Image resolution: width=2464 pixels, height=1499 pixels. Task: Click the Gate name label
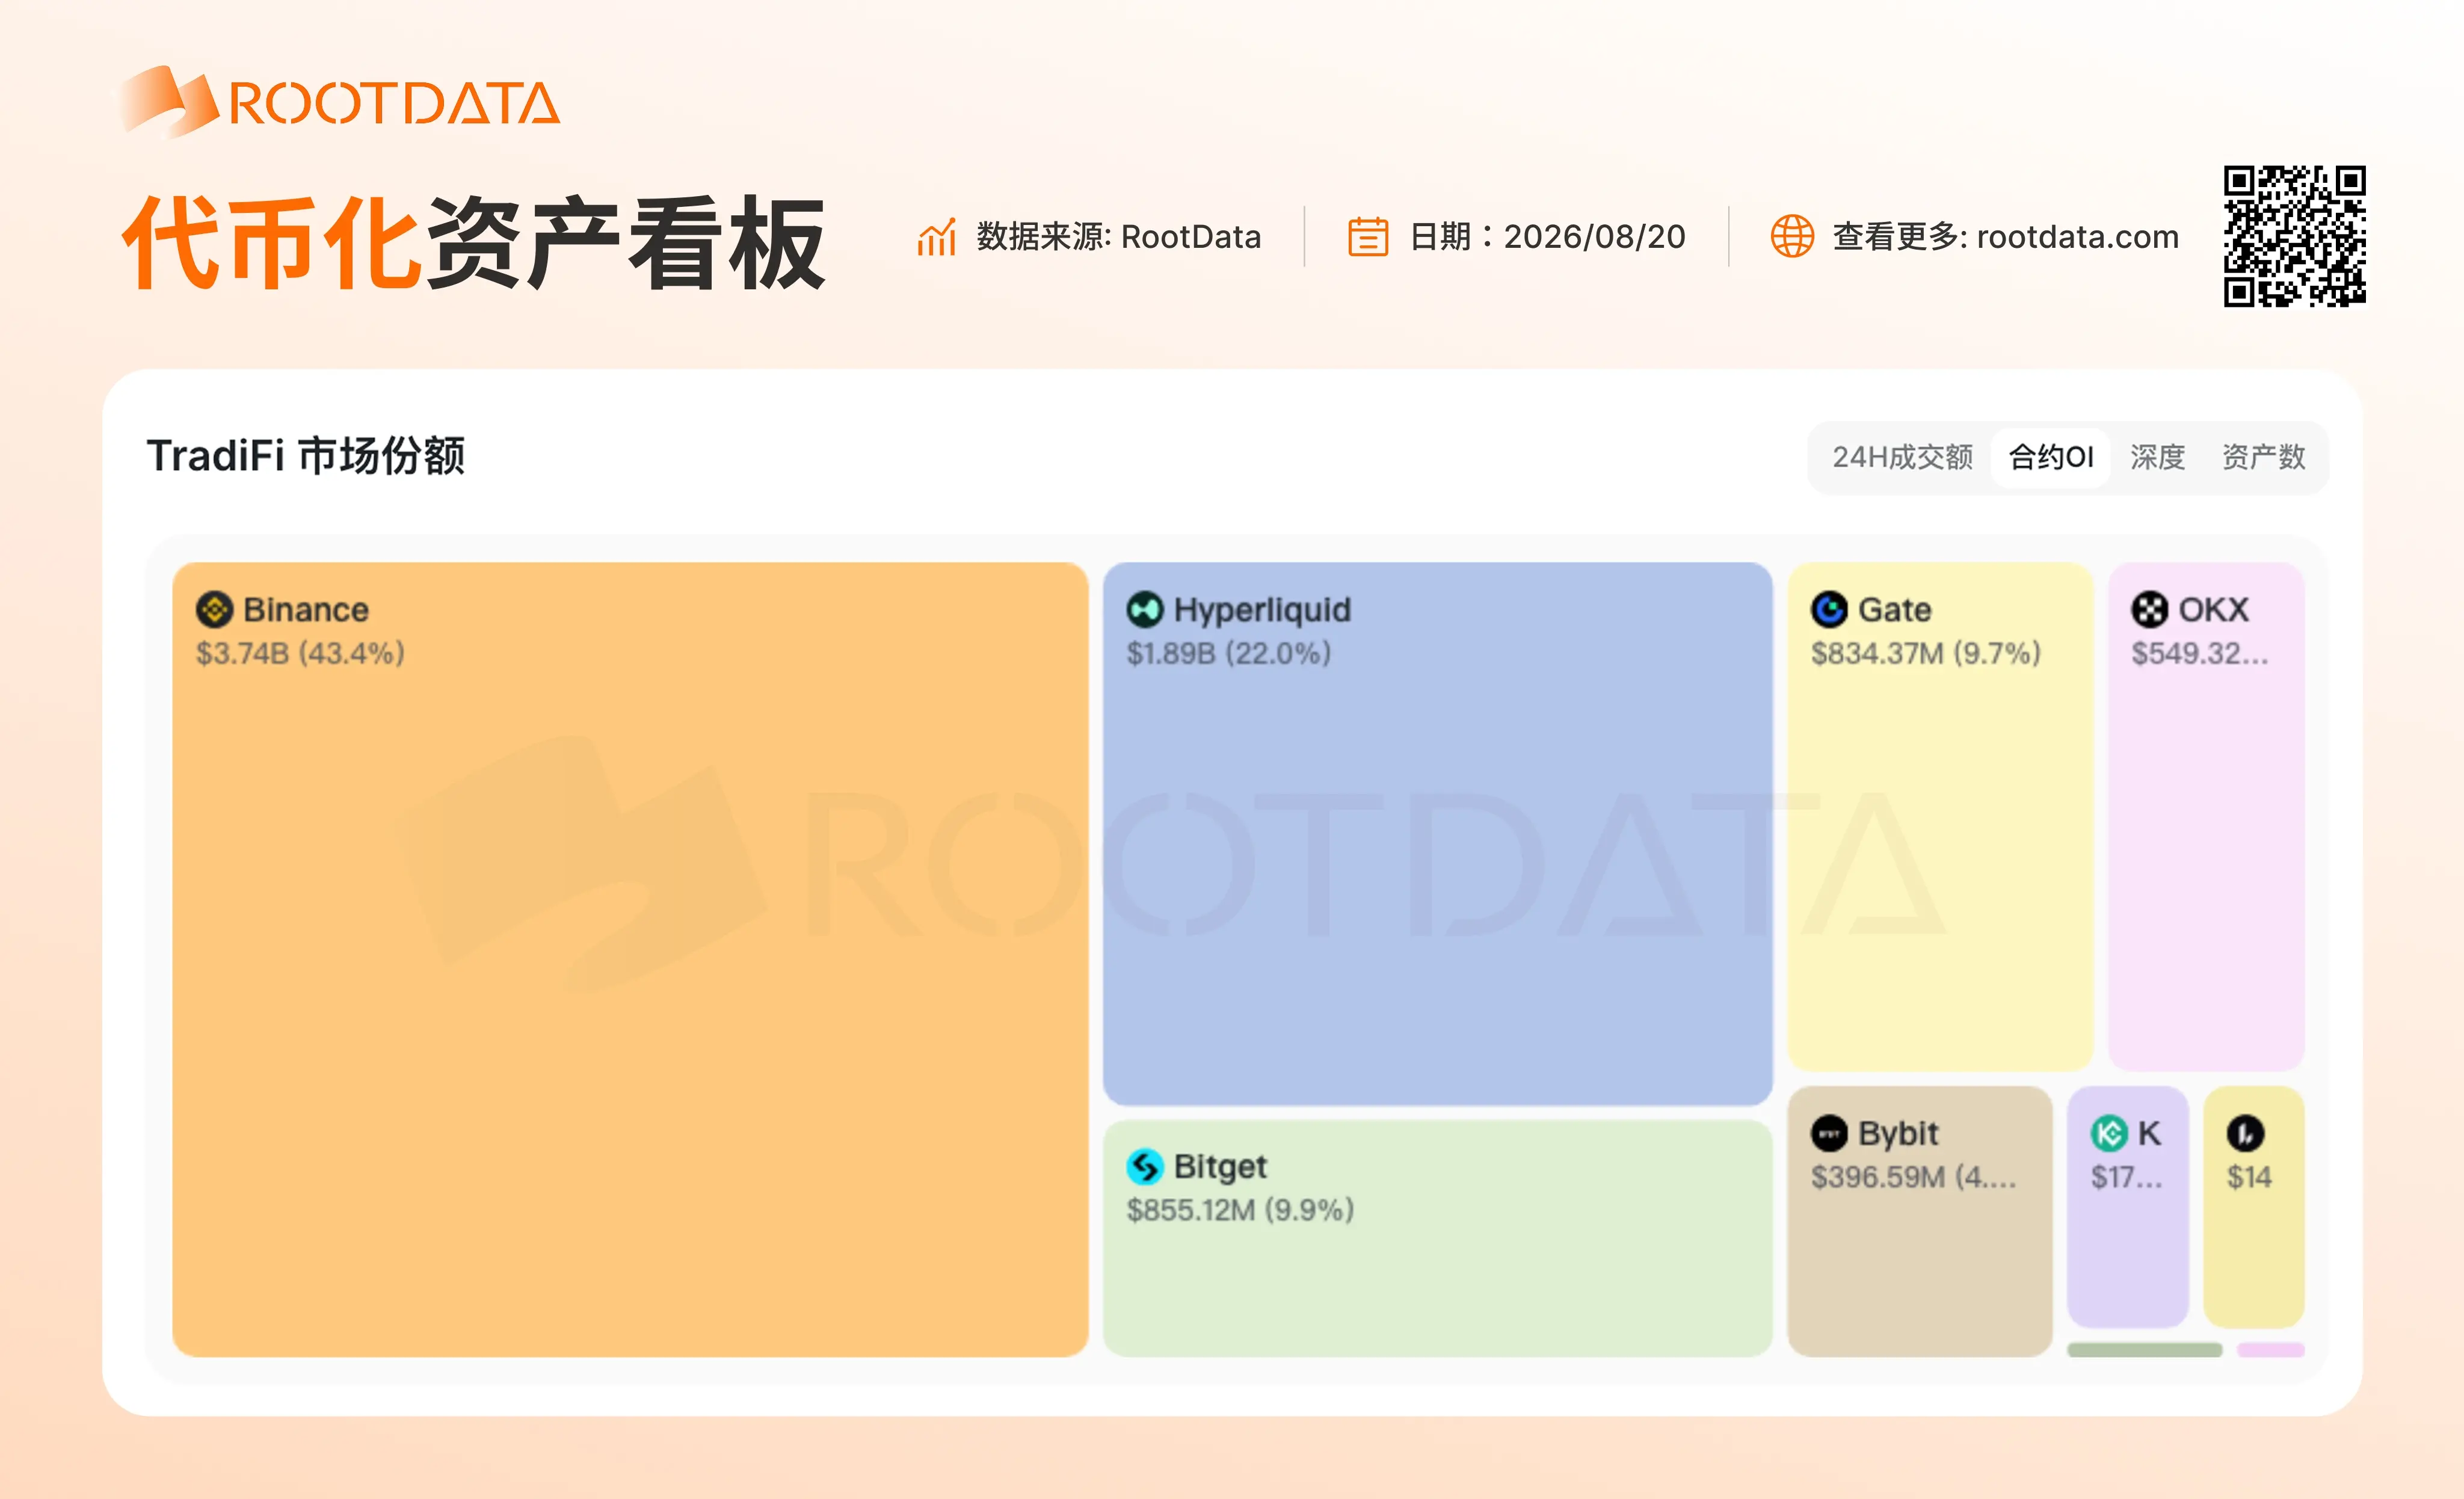point(1894,609)
